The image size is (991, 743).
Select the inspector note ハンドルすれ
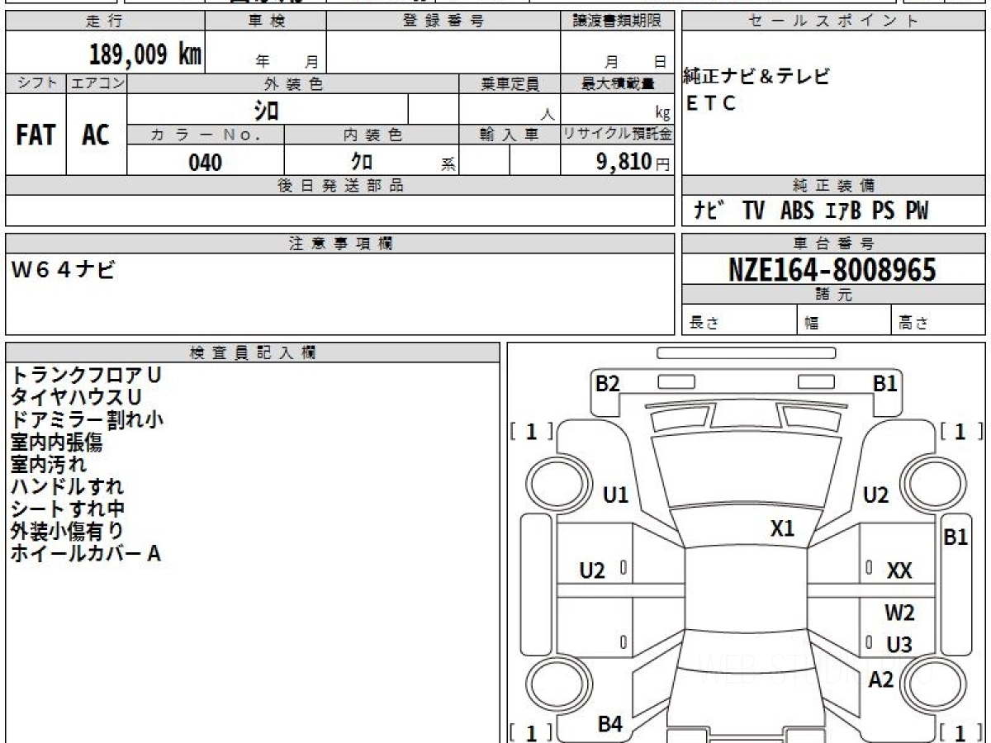click(x=67, y=486)
